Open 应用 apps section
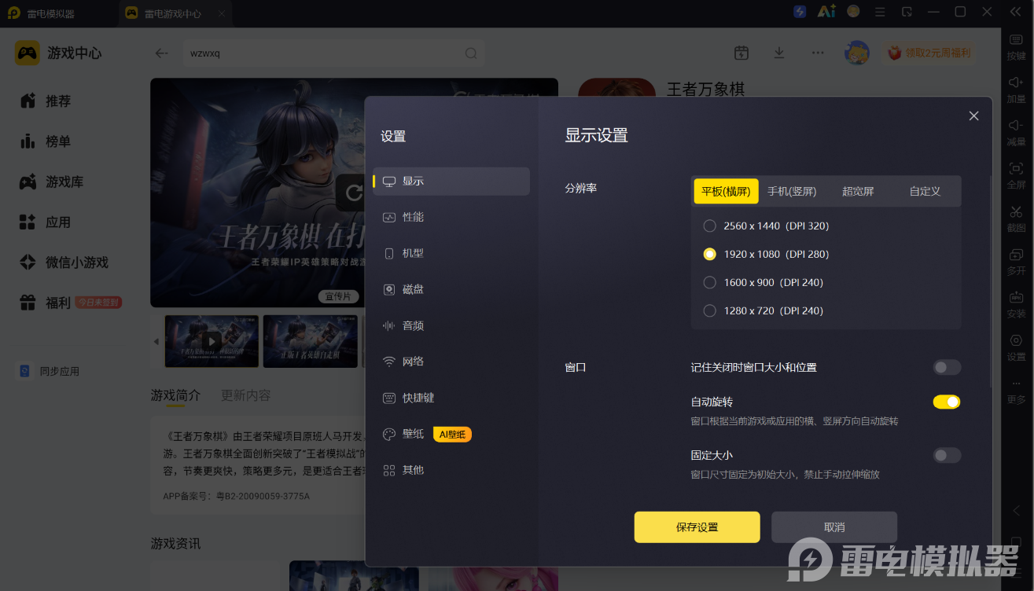The width and height of the screenshot is (1034, 591). pyautogui.click(x=46, y=222)
